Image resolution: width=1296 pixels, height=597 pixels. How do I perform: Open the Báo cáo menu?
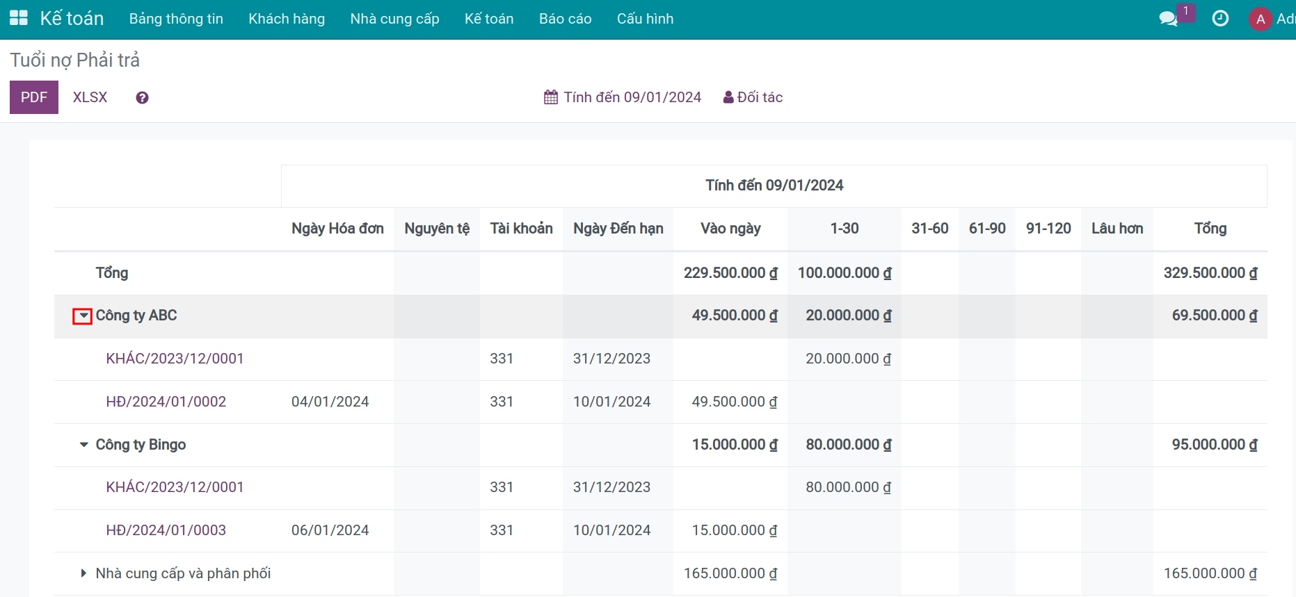click(565, 19)
